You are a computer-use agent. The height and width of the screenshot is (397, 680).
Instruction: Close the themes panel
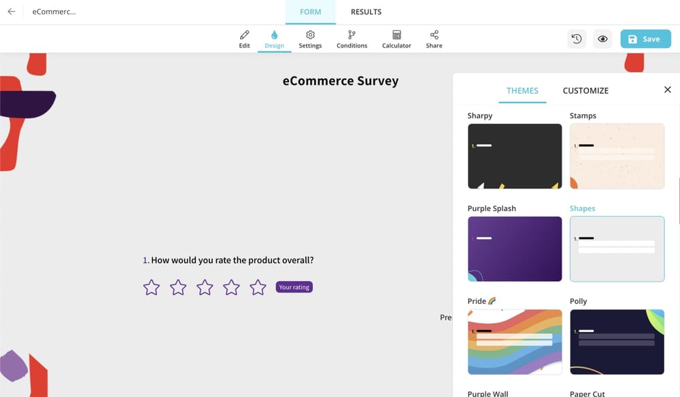667,90
